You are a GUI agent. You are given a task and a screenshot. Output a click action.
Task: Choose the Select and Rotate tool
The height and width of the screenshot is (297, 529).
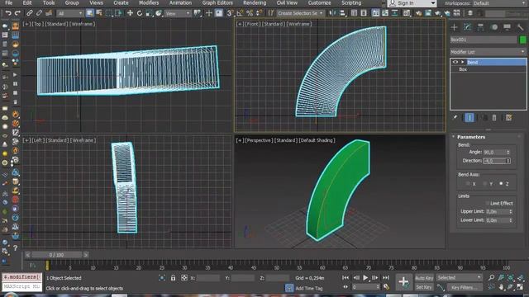coord(140,13)
